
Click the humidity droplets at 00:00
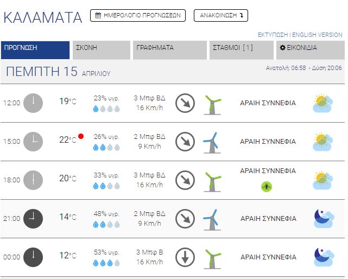tap(106, 263)
